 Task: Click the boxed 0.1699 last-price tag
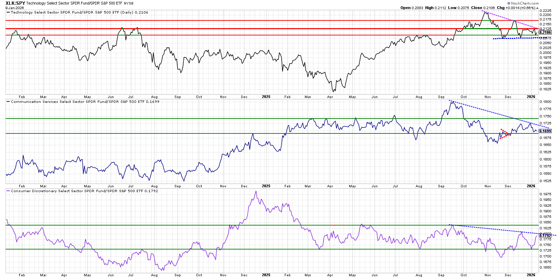(545, 131)
